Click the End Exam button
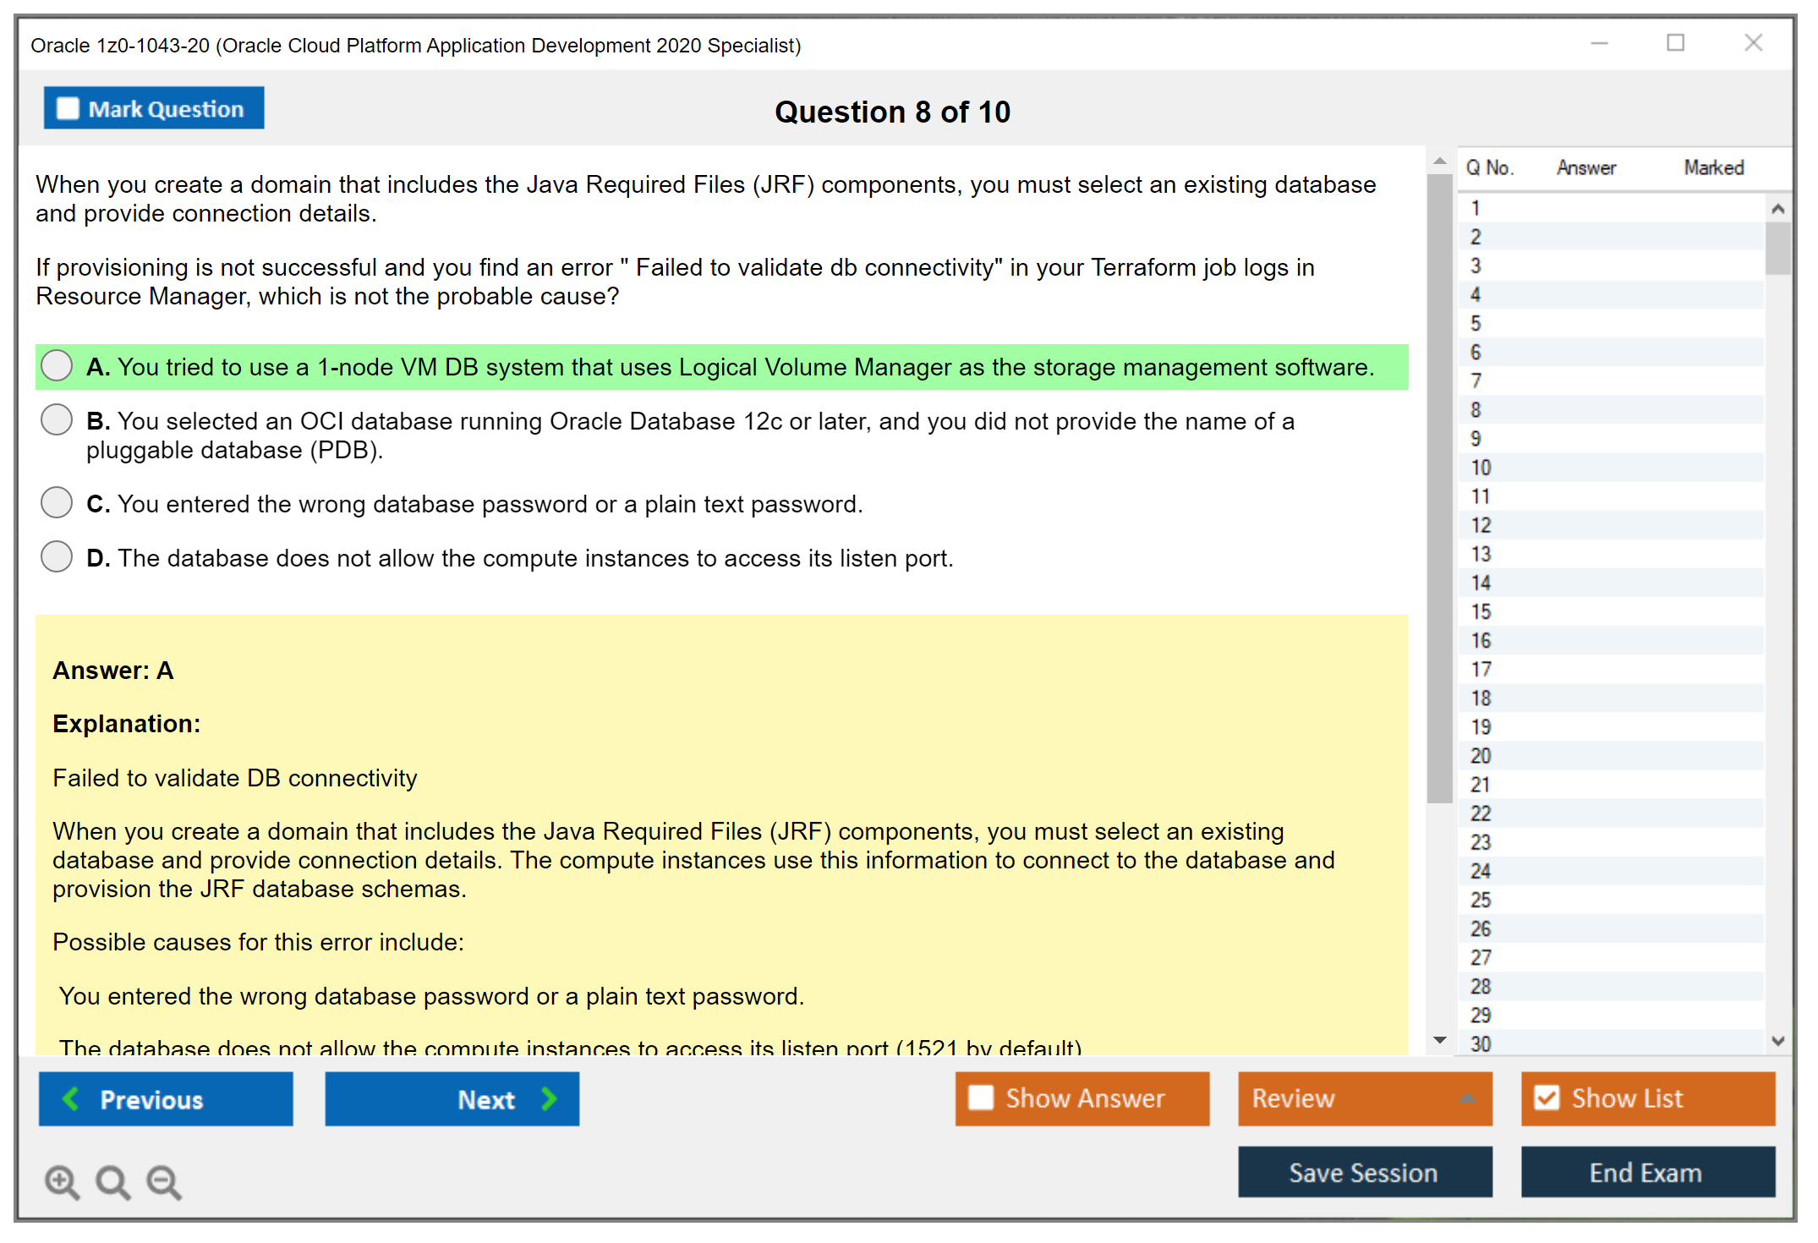The height and width of the screenshot is (1243, 1818). (x=1647, y=1172)
